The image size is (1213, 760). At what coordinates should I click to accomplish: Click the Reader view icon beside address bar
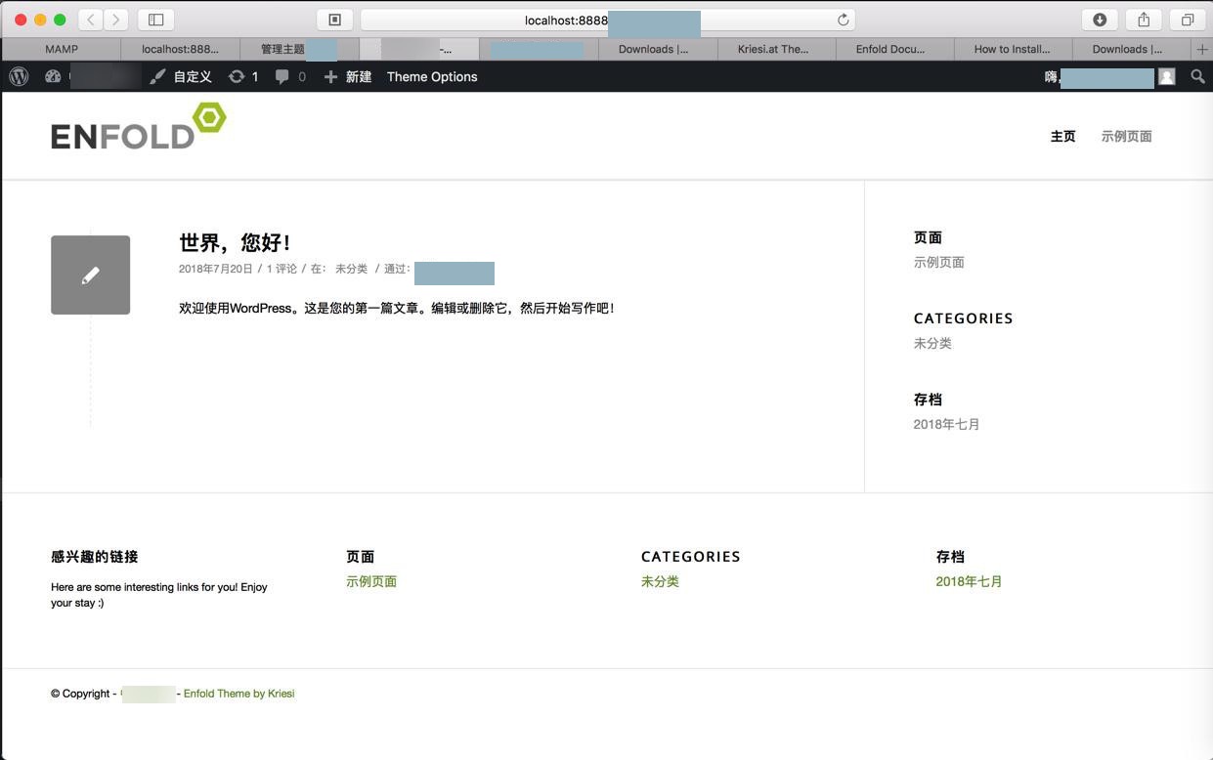click(334, 20)
